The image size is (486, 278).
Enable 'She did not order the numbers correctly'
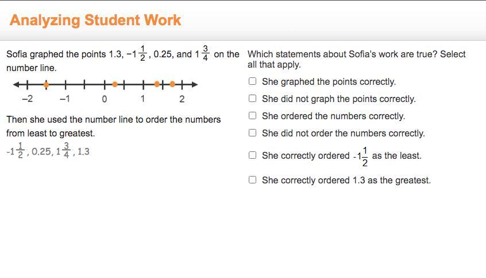pyautogui.click(x=253, y=133)
